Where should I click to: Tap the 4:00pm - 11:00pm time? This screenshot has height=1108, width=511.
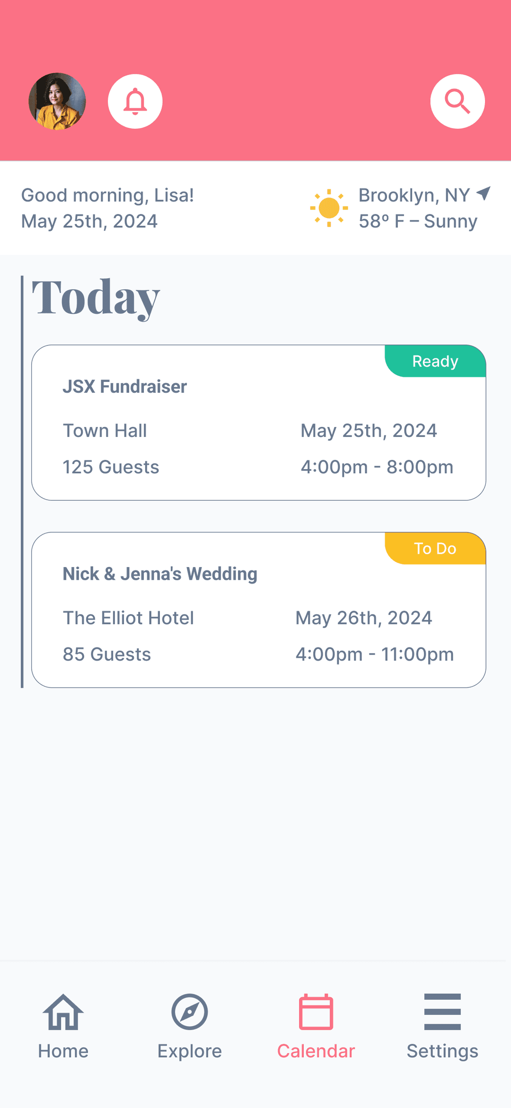click(x=375, y=655)
